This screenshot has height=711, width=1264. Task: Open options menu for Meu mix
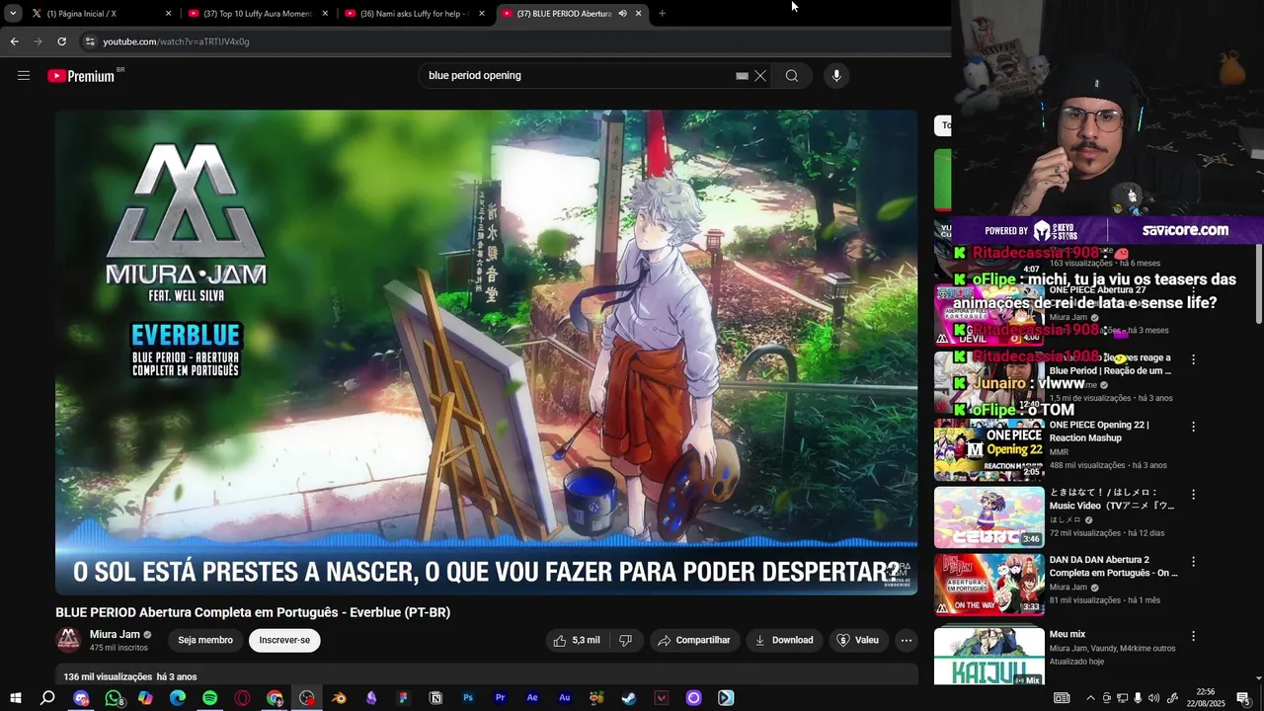click(x=1193, y=636)
